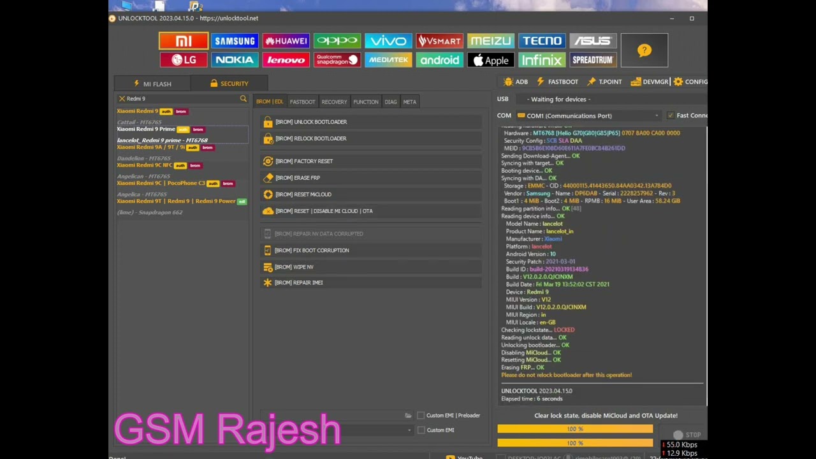816x459 pixels.
Task: Open the DEVMGR toolbar item
Action: (x=649, y=82)
